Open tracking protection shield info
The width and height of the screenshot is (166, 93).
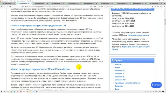click(23, 6)
